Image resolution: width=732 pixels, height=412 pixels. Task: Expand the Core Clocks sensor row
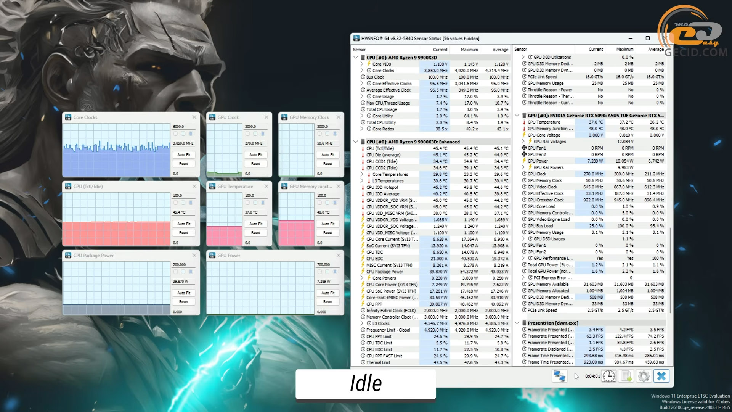point(362,71)
